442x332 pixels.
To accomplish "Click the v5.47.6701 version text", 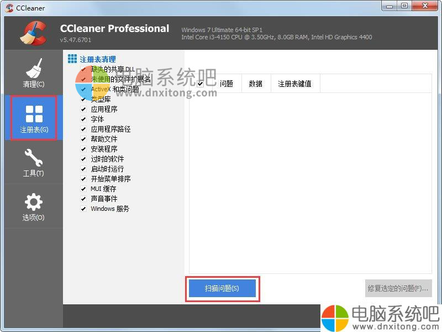I will (76, 40).
